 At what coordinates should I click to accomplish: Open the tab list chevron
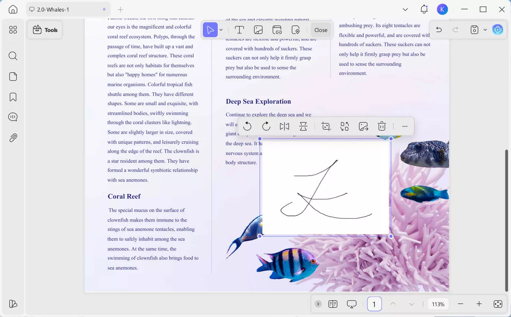tap(405, 10)
